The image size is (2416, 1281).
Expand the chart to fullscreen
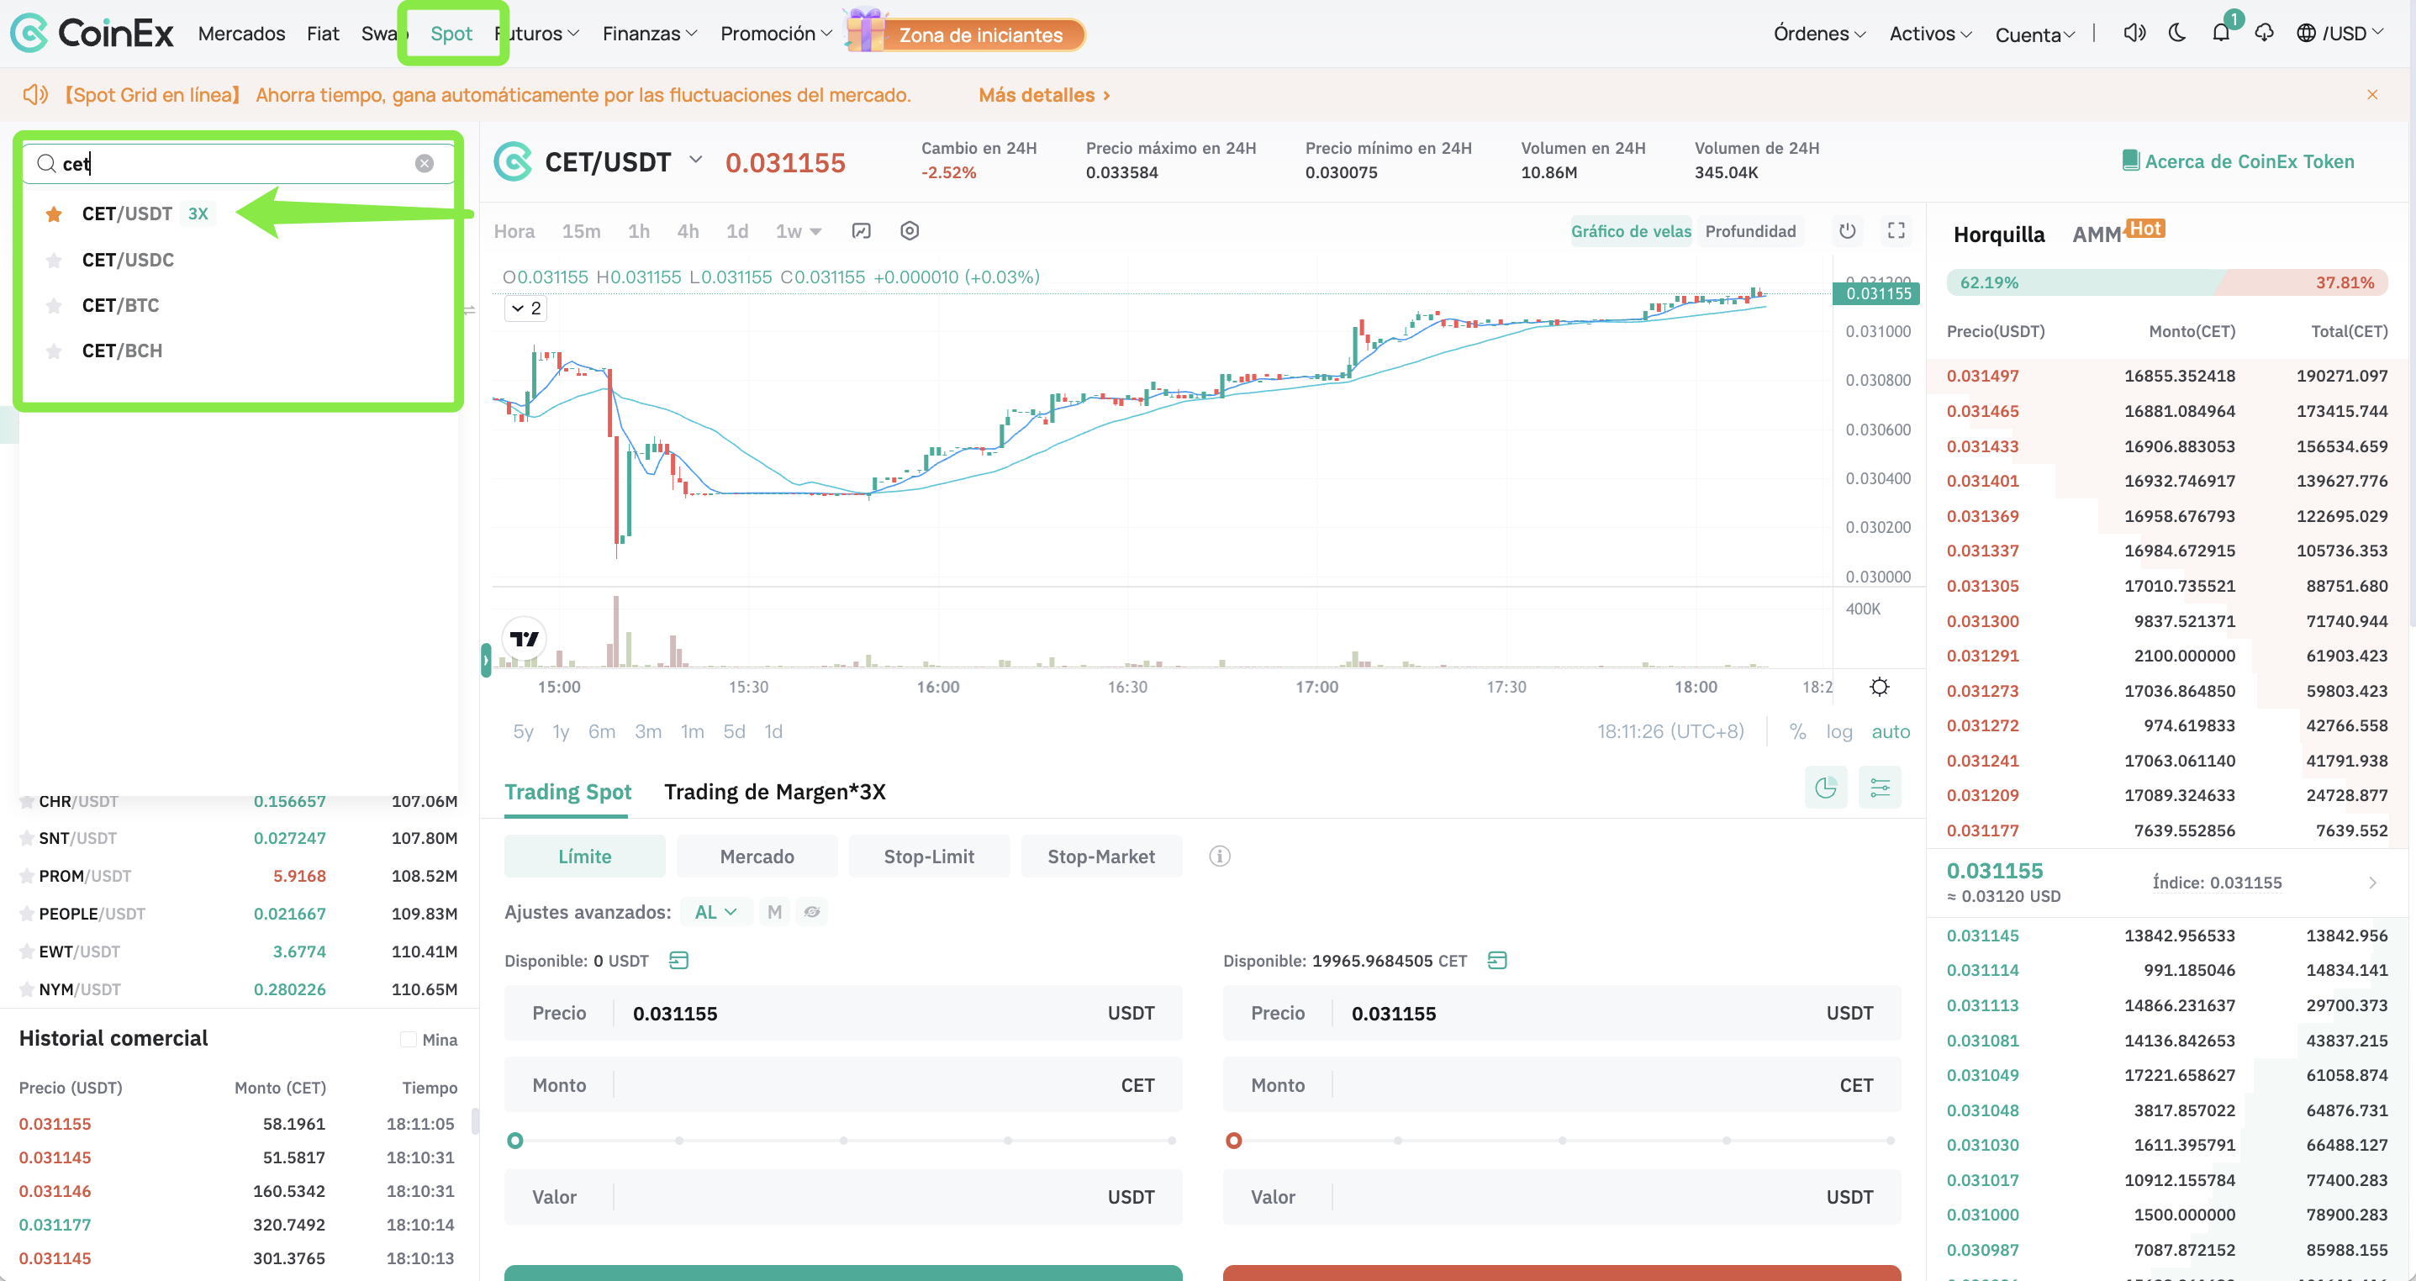click(1896, 230)
